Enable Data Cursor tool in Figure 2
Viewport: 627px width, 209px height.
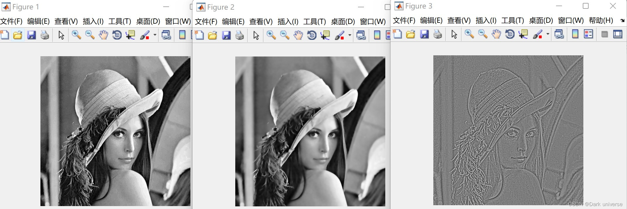tap(325, 35)
